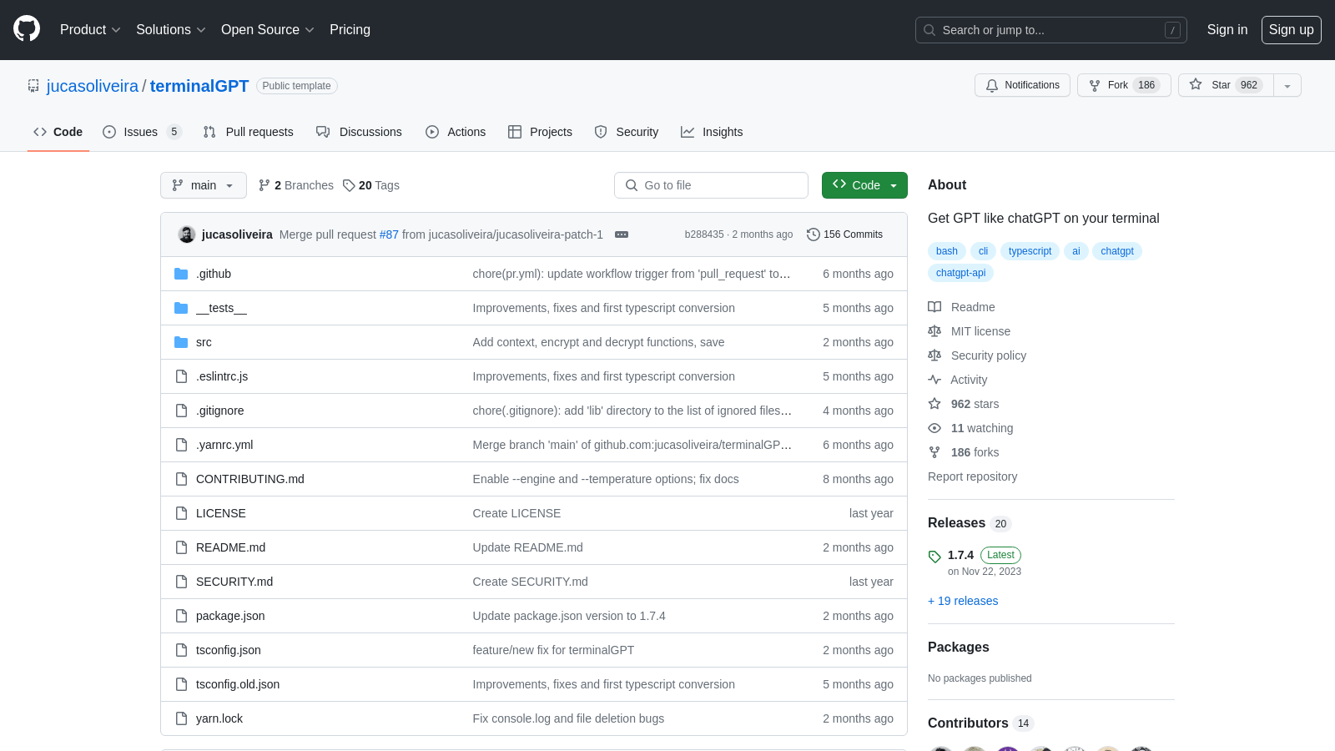Click the file icon for LICENSE

tap(181, 513)
